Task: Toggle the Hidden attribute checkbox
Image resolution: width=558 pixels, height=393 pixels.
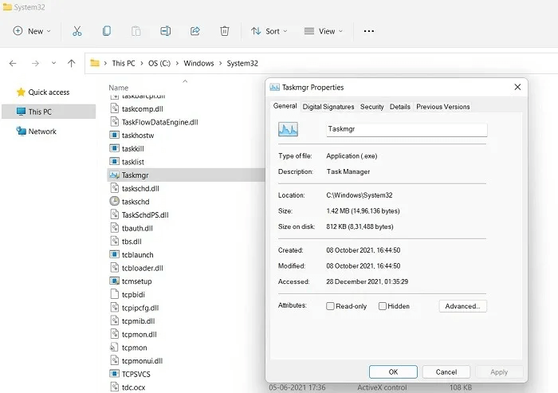Action: pos(383,306)
